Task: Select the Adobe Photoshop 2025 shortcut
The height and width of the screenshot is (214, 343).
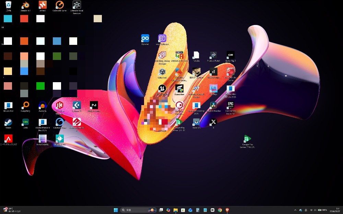Action: coord(196,108)
